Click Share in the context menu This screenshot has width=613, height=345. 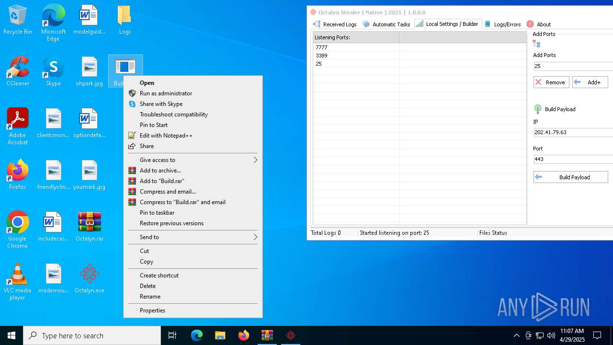[x=193, y=146]
